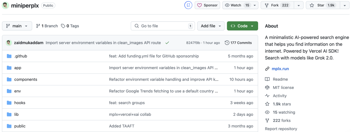
Task: Open the latest commit message about clean_images
Action: point(103,43)
